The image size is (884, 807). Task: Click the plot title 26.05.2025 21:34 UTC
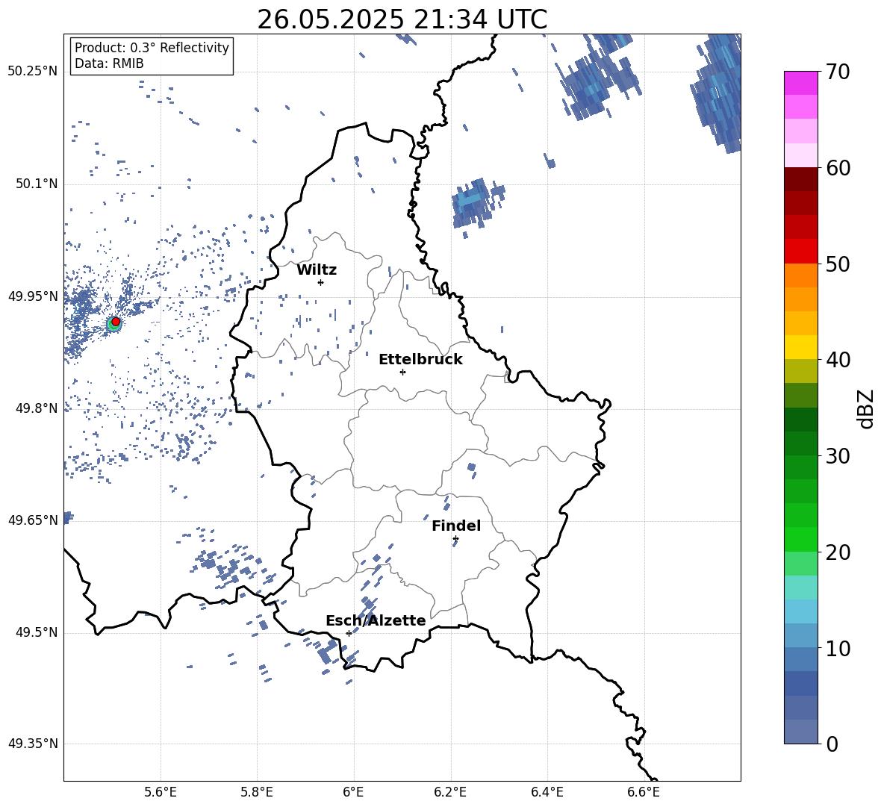point(402,19)
